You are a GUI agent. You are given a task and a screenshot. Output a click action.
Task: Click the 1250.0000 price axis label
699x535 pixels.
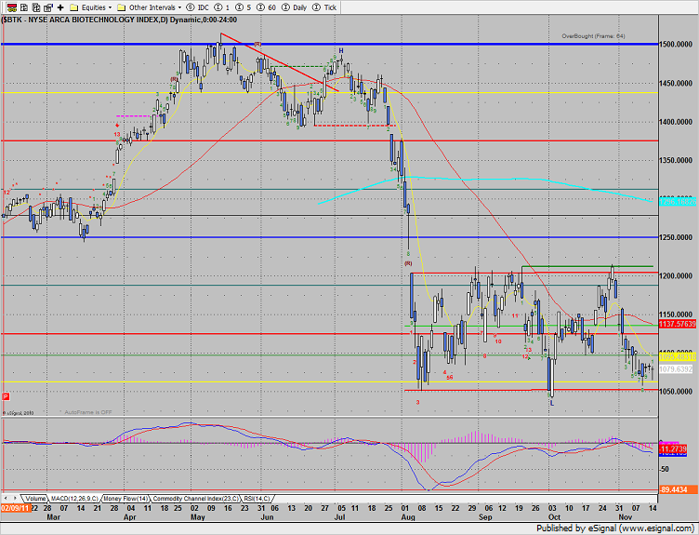point(677,237)
